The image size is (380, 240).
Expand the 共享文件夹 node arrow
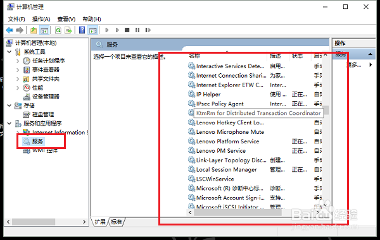18,79
